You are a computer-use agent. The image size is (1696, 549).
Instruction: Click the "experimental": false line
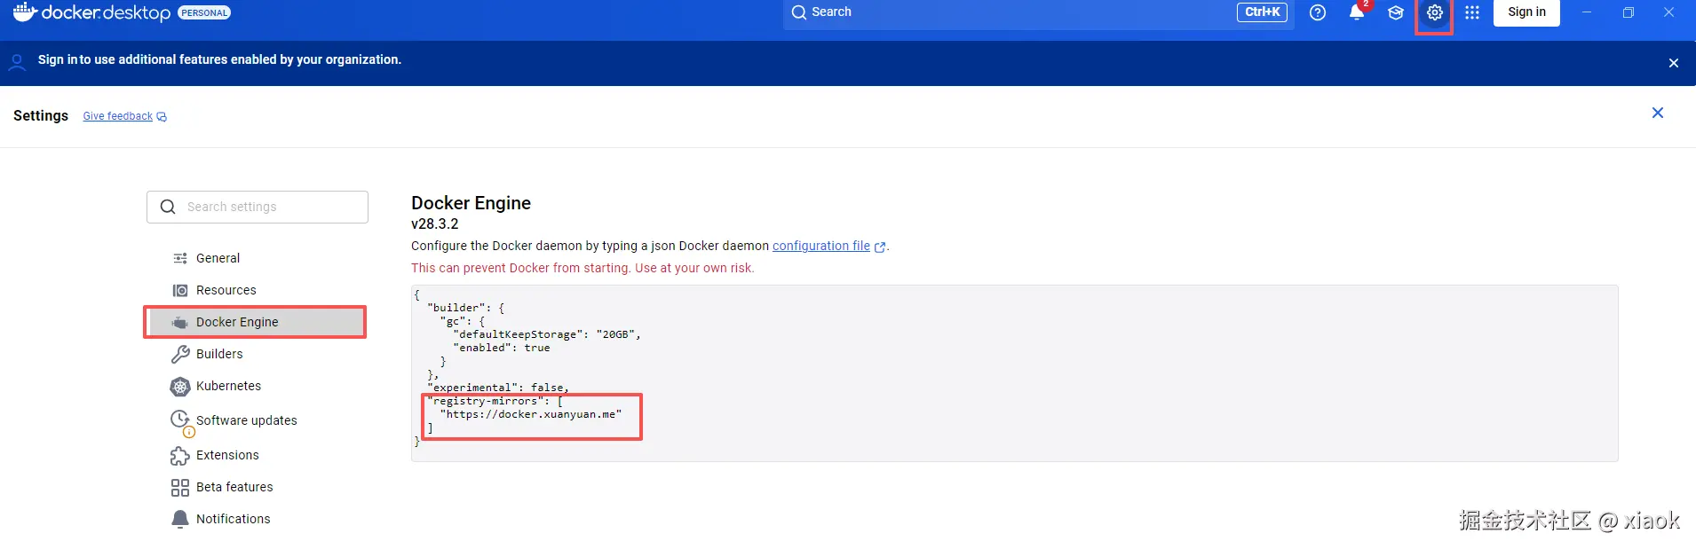click(x=498, y=388)
